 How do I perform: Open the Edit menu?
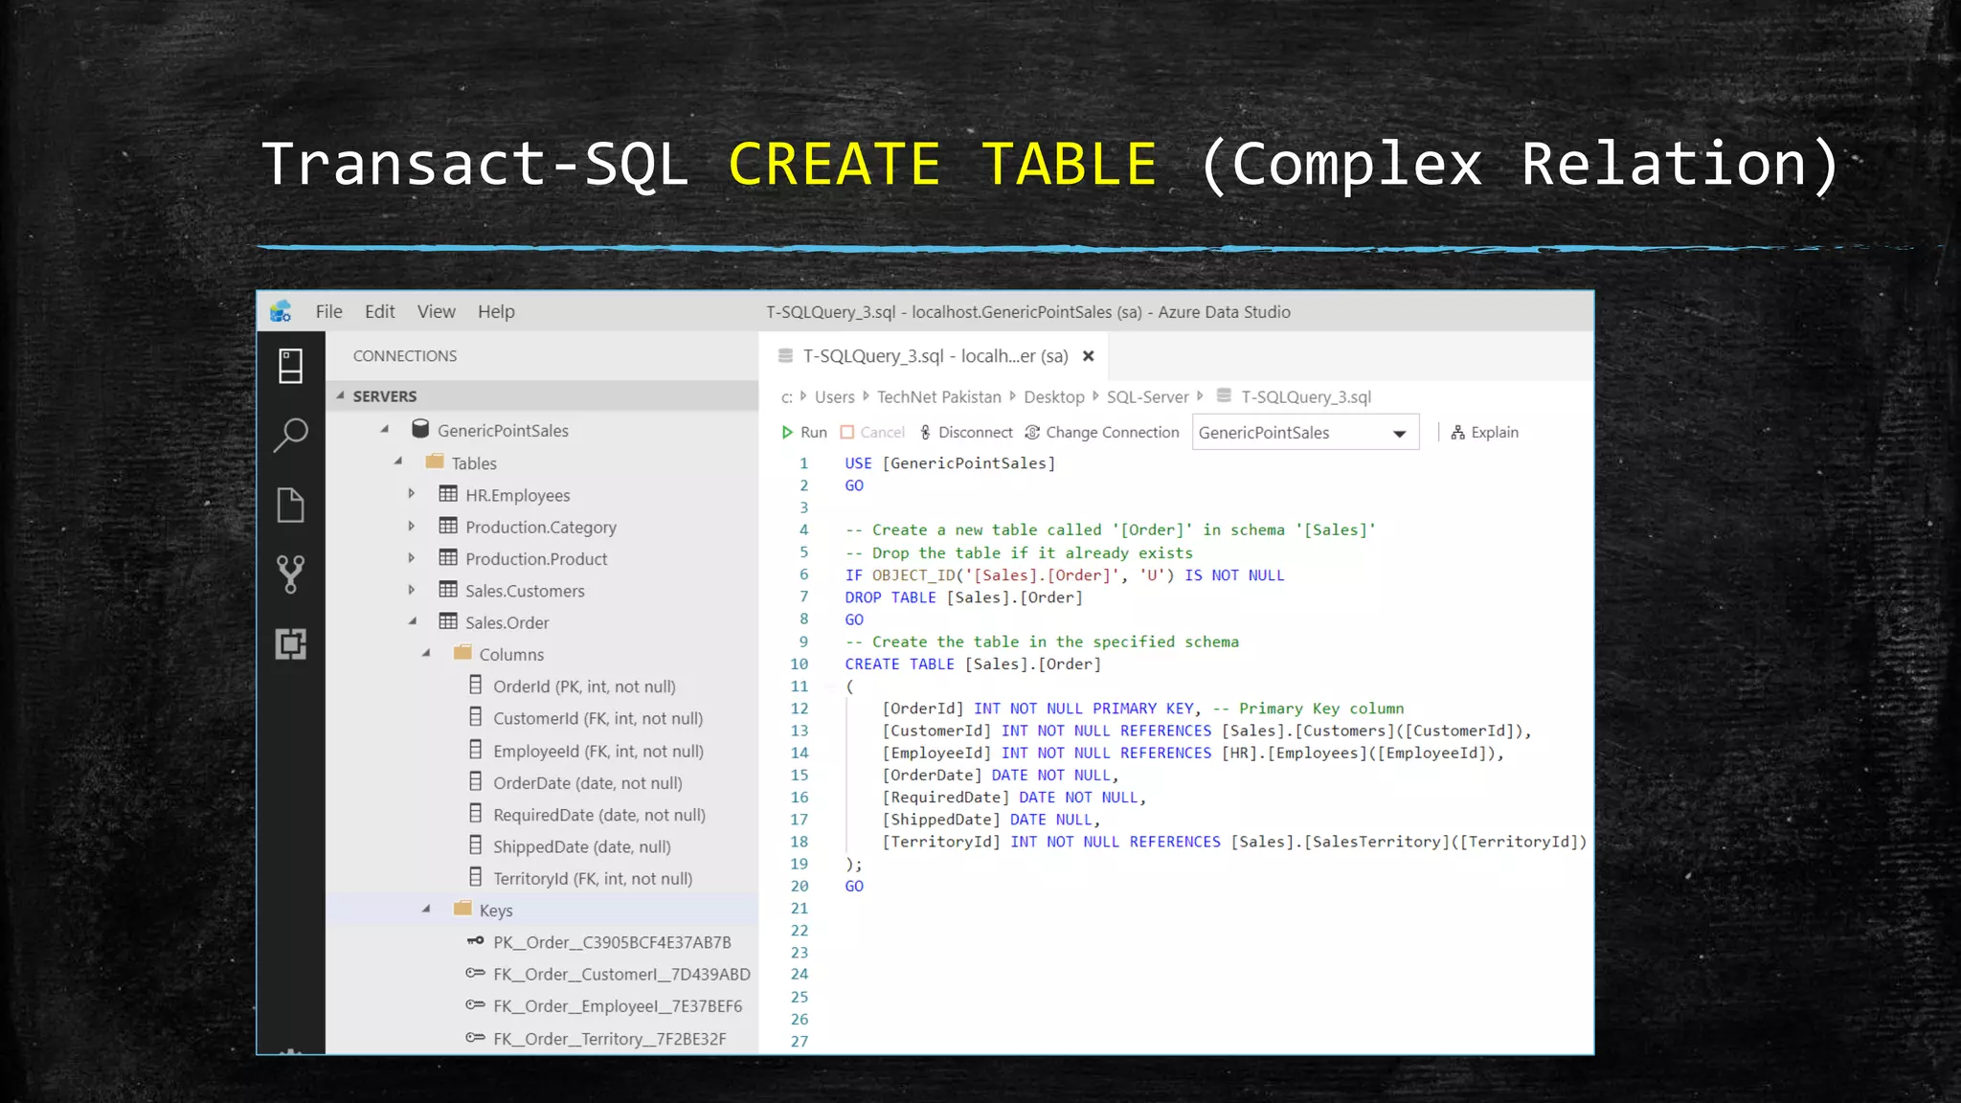(379, 312)
